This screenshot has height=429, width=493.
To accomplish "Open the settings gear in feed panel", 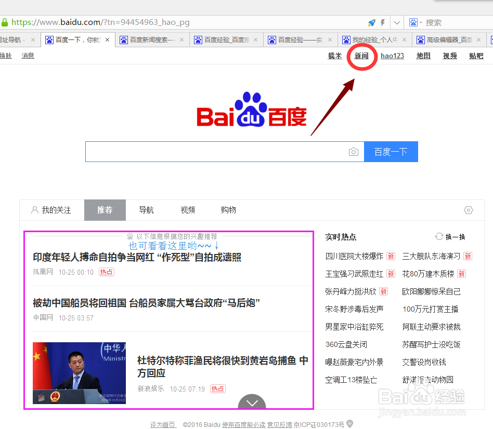I will [x=469, y=210].
